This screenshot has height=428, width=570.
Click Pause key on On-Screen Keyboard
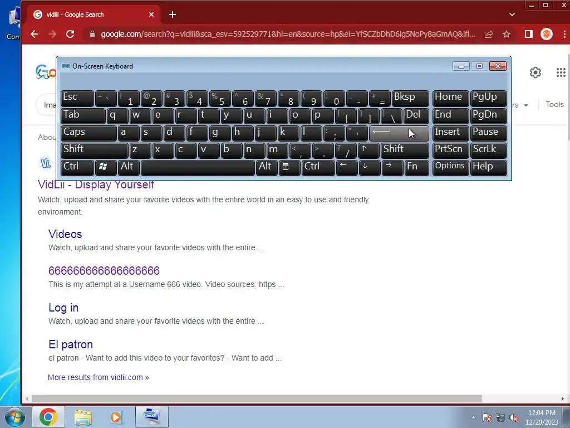[x=489, y=133]
